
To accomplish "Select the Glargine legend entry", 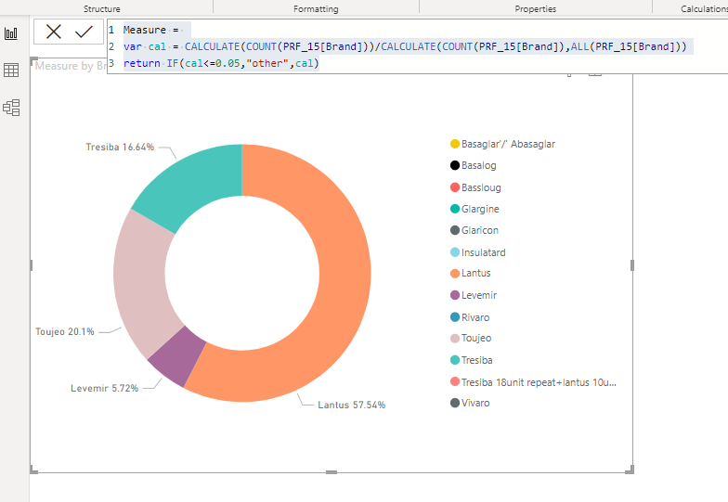I will click(475, 209).
